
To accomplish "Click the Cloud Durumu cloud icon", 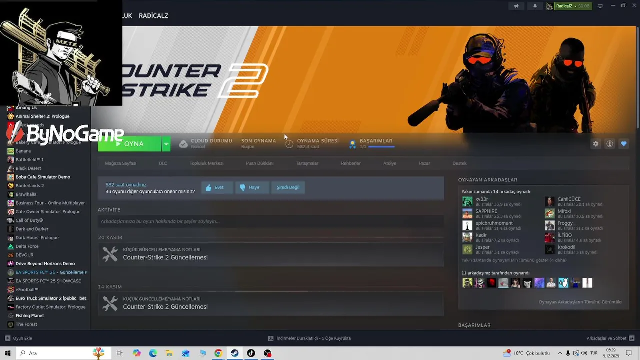I will tap(183, 144).
